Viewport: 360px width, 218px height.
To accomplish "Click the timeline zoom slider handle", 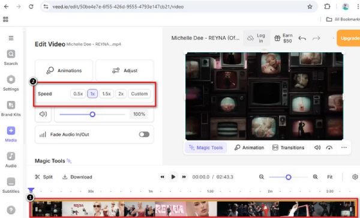I will tap(289, 177).
